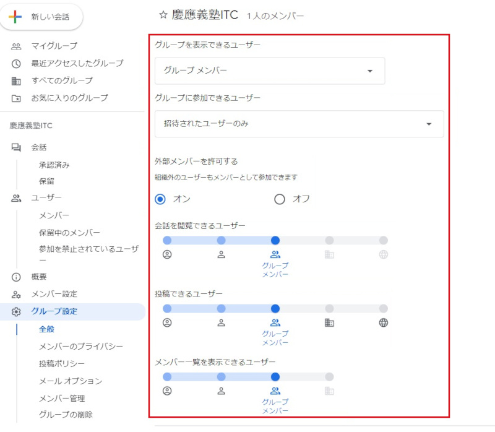Screen dimensions: 495x432
Task: Click the clock icon for 最近アクセスしたグループ
Action: pyautogui.click(x=16, y=63)
